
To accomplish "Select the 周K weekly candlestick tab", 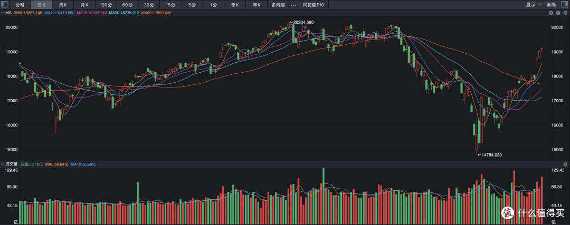I will pos(63,5).
